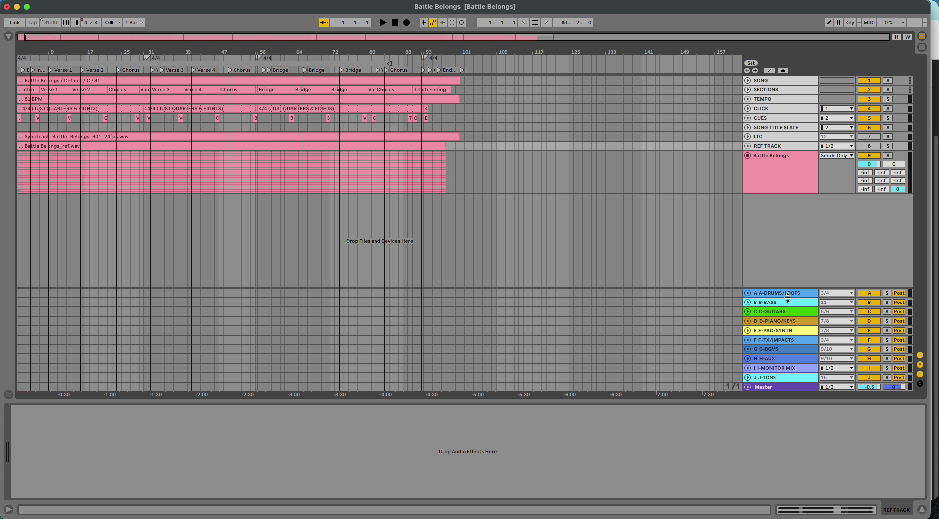The image size is (939, 519).
Task: Open the 1 Bar quantization dropdown
Action: [x=135, y=22]
